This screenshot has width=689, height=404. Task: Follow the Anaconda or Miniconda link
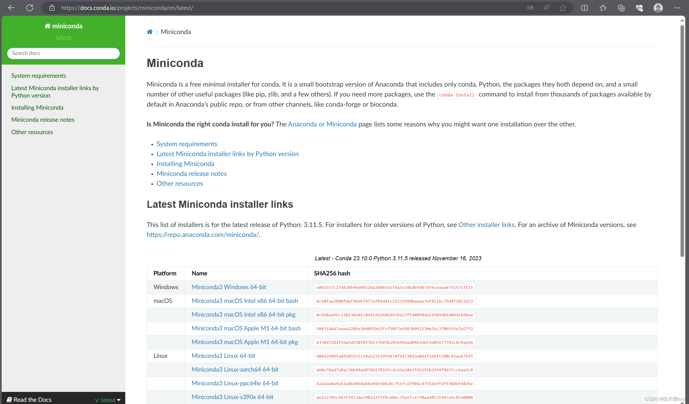[x=322, y=124]
